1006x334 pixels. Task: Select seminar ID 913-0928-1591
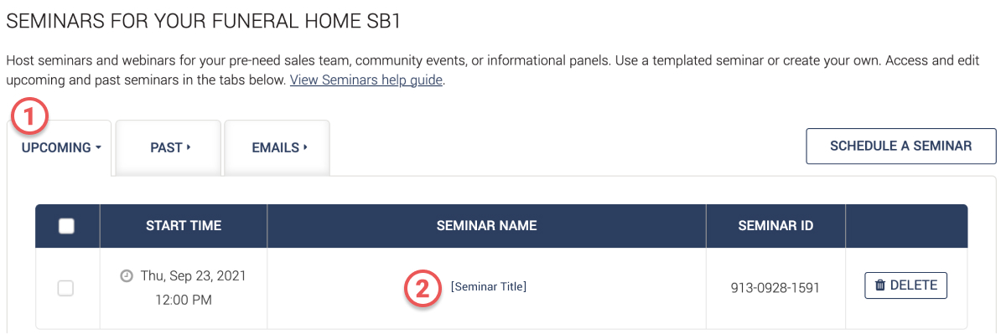point(775,288)
